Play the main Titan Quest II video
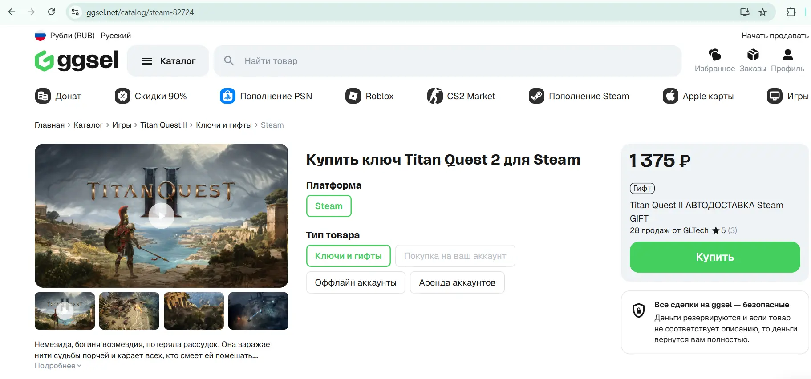The width and height of the screenshot is (811, 379). (161, 216)
